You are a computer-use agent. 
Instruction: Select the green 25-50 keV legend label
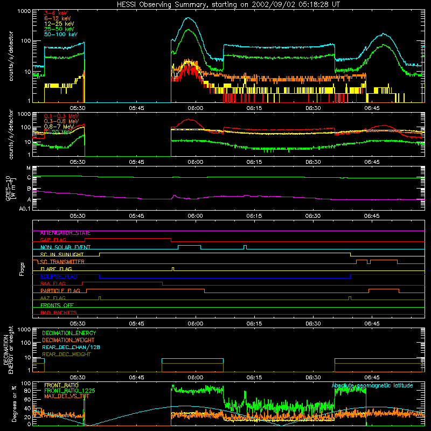[x=59, y=29]
